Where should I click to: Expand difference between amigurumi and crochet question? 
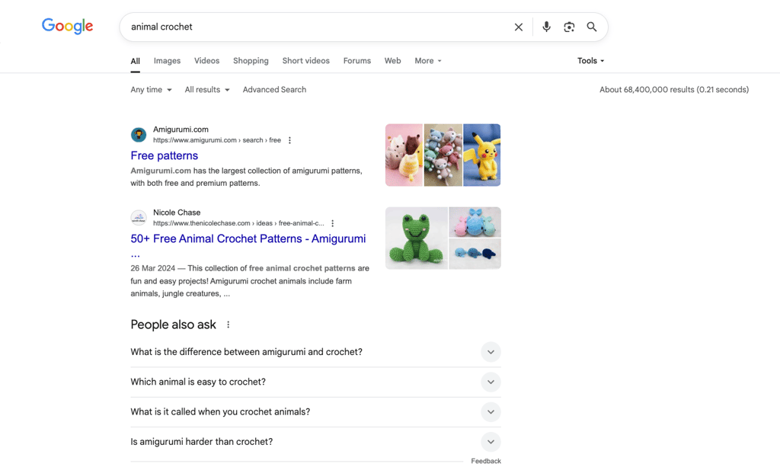pyautogui.click(x=315, y=352)
